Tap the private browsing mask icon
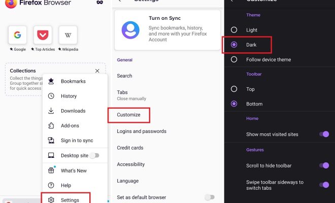The width and height of the screenshot is (335, 203). click(x=99, y=3)
